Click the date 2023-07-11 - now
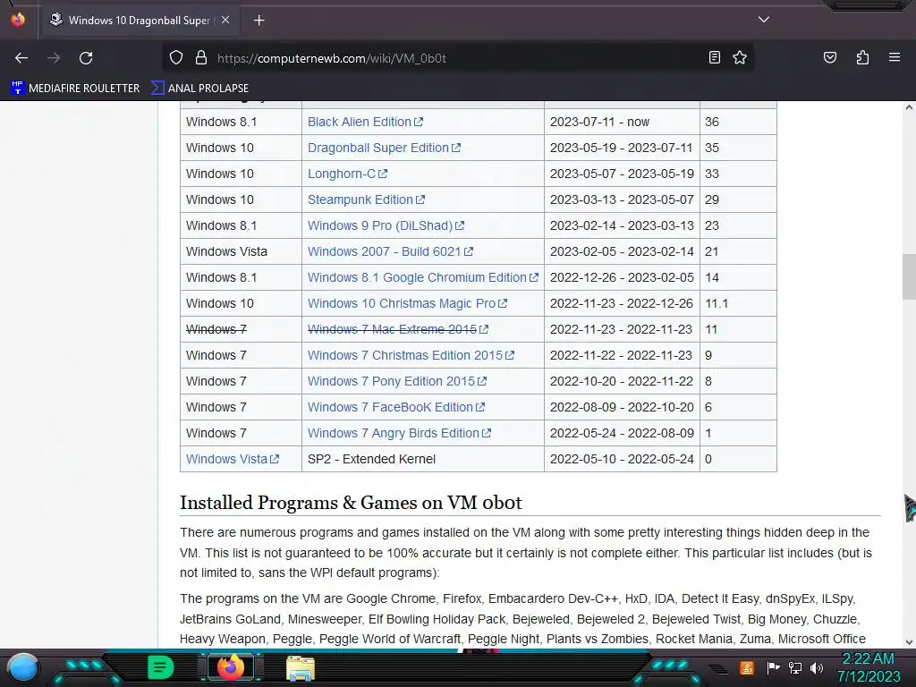The width and height of the screenshot is (916, 687). [x=599, y=122]
